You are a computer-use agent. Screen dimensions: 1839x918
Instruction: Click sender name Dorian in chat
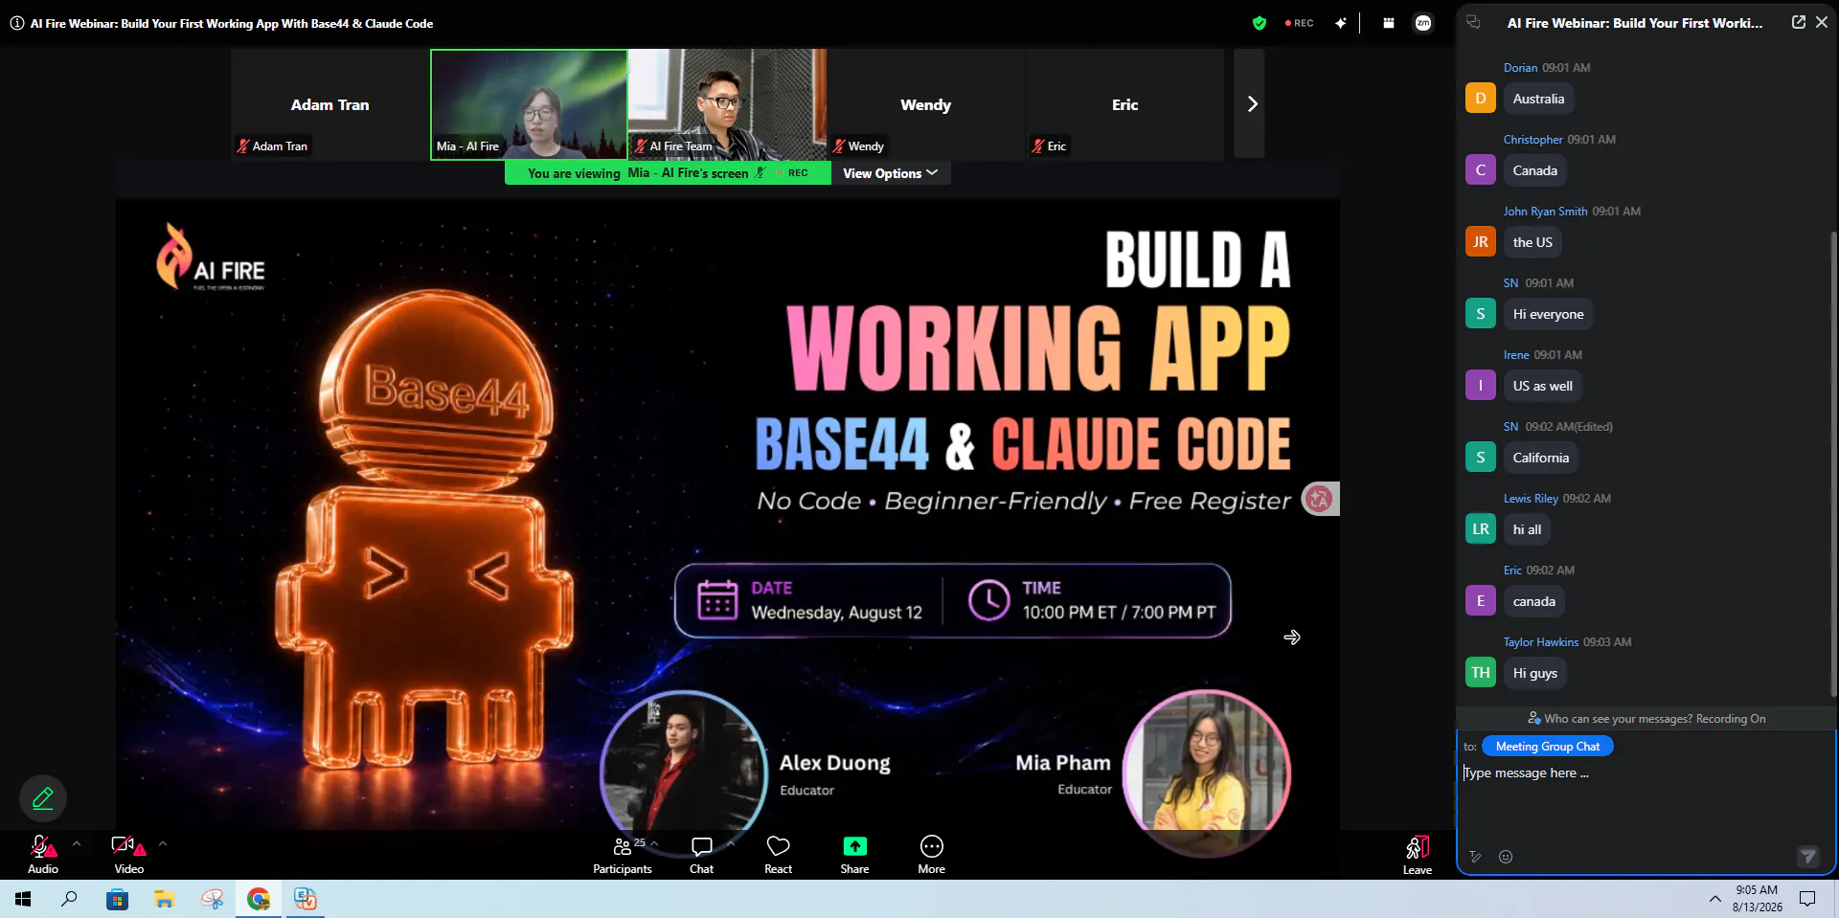pos(1520,68)
